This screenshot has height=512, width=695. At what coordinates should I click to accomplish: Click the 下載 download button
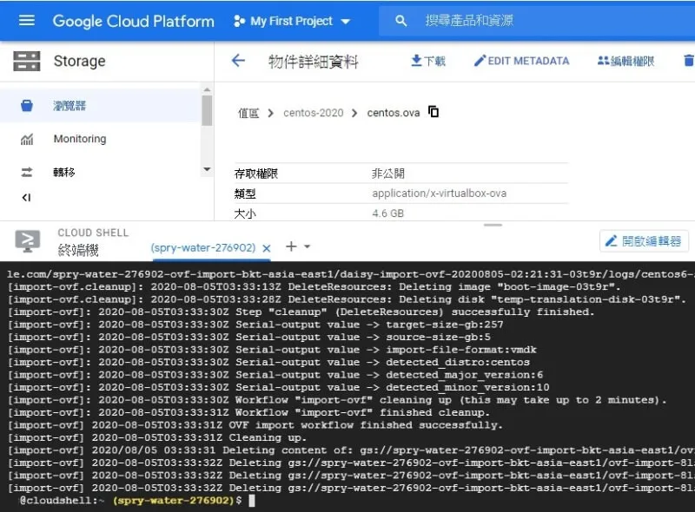427,61
